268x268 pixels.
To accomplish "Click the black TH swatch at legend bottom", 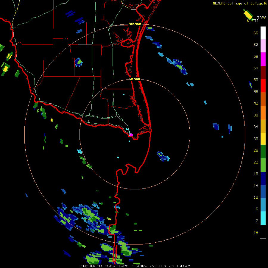I will (x=263, y=232).
